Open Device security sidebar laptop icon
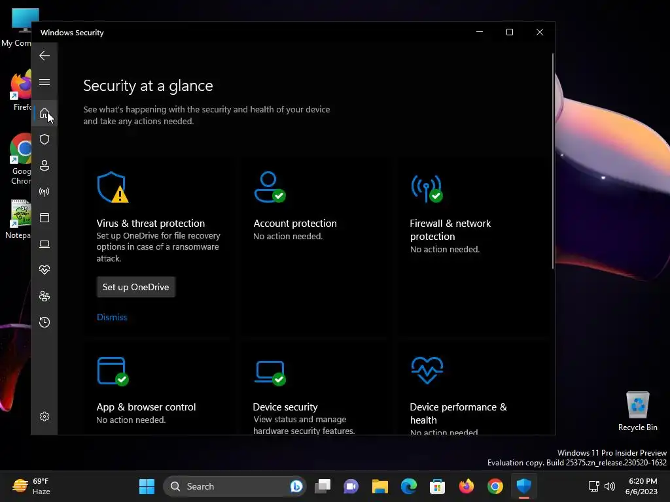 click(44, 244)
